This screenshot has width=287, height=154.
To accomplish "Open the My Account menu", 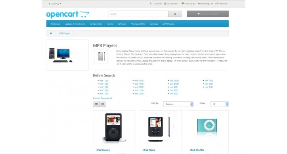I will click(x=172, y=4).
